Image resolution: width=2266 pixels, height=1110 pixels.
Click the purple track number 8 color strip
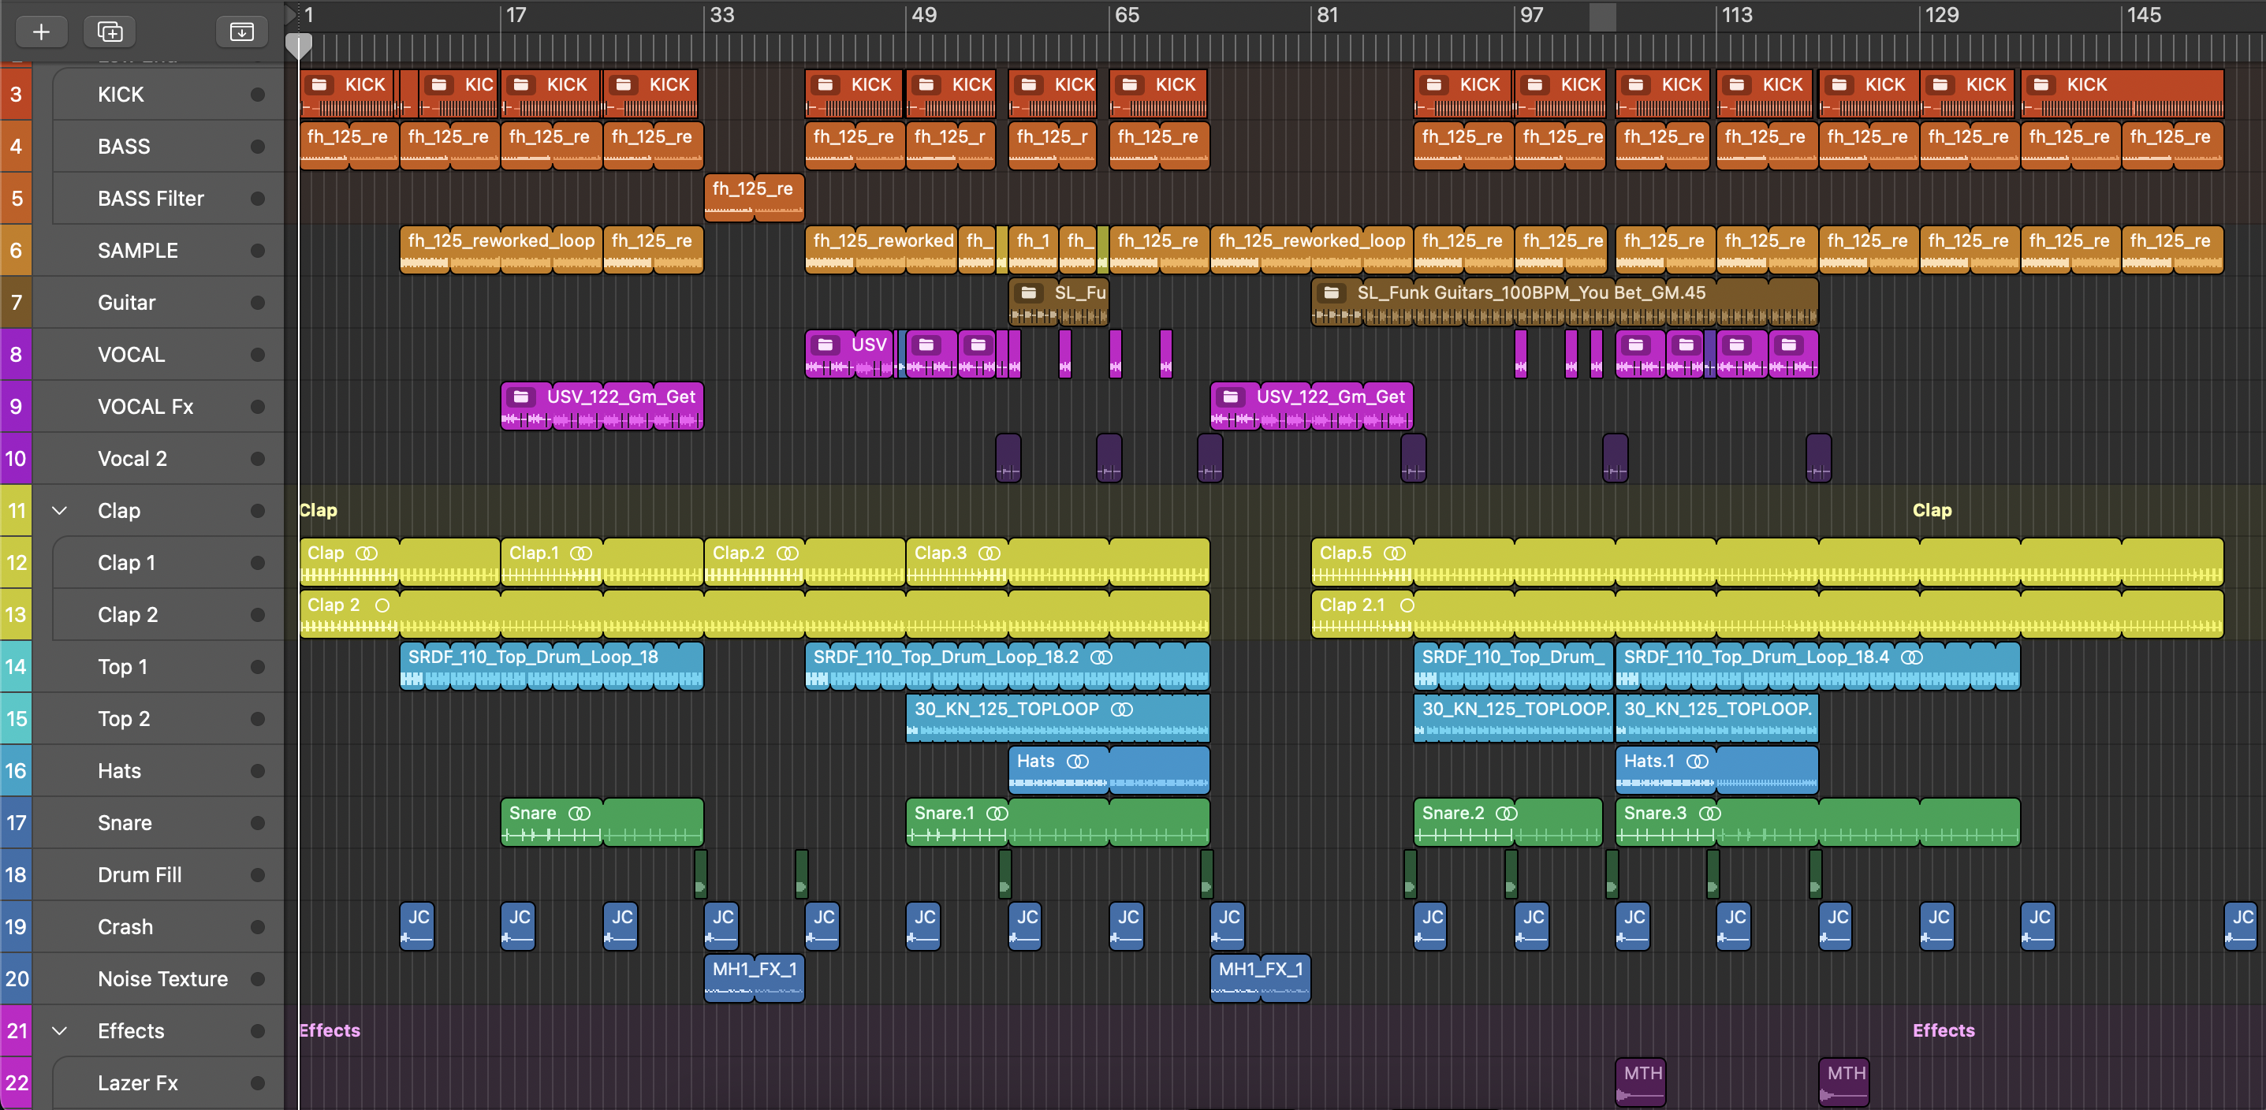tap(16, 355)
